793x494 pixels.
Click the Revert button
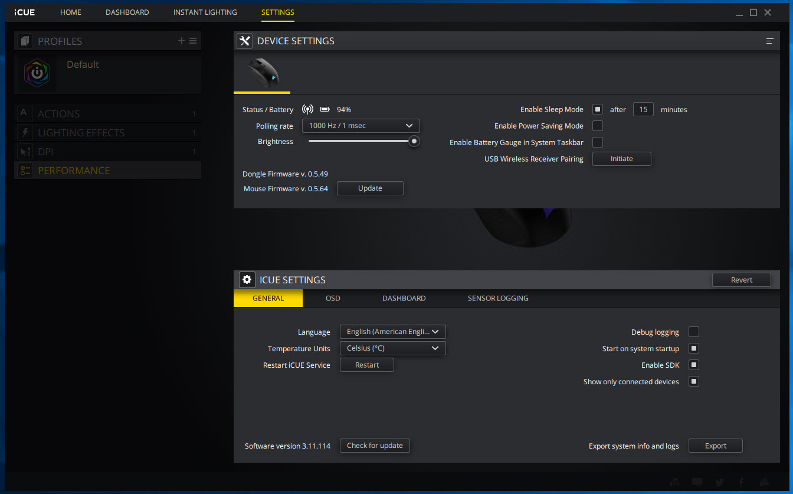[742, 280]
